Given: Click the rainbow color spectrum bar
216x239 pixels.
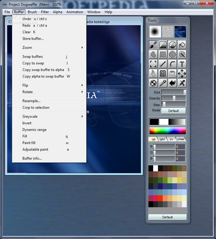Looking at the screenshot, I should [x=168, y=131].
